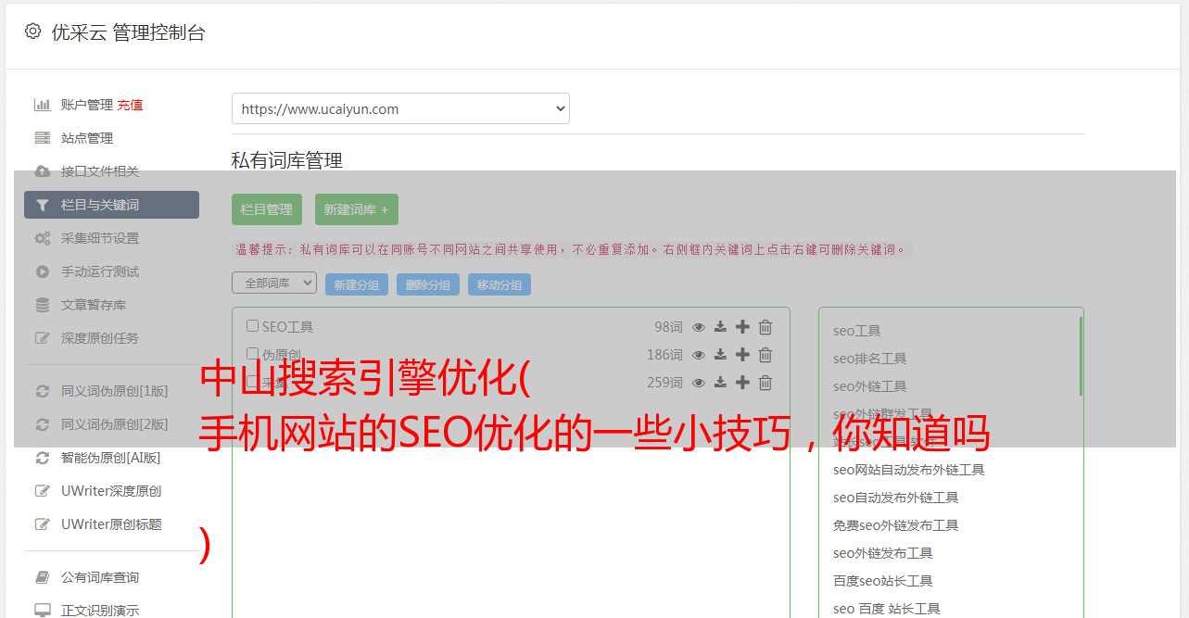This screenshot has width=1189, height=618.
Task: Click the refresh icon for 同义词伪原创[1版]
Action: [42, 391]
